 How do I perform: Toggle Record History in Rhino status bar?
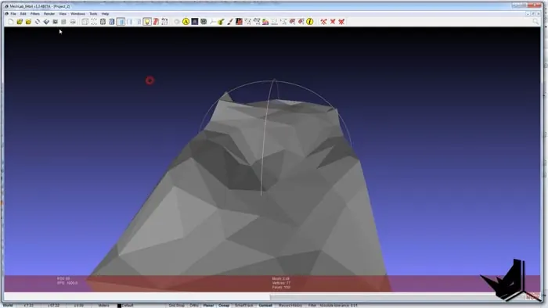pos(290,305)
